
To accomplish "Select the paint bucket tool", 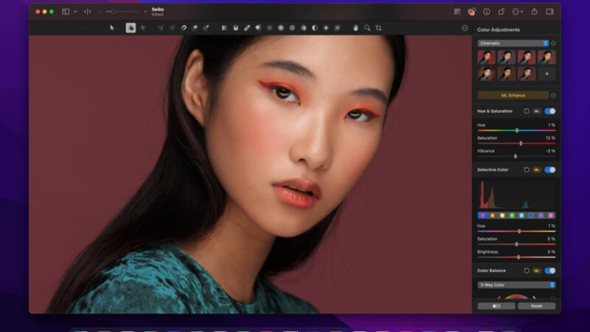I will pos(235,28).
